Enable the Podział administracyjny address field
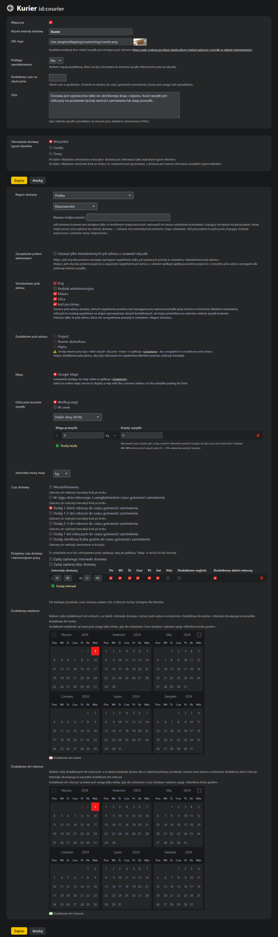This screenshot has height=937, width=278. click(55, 289)
